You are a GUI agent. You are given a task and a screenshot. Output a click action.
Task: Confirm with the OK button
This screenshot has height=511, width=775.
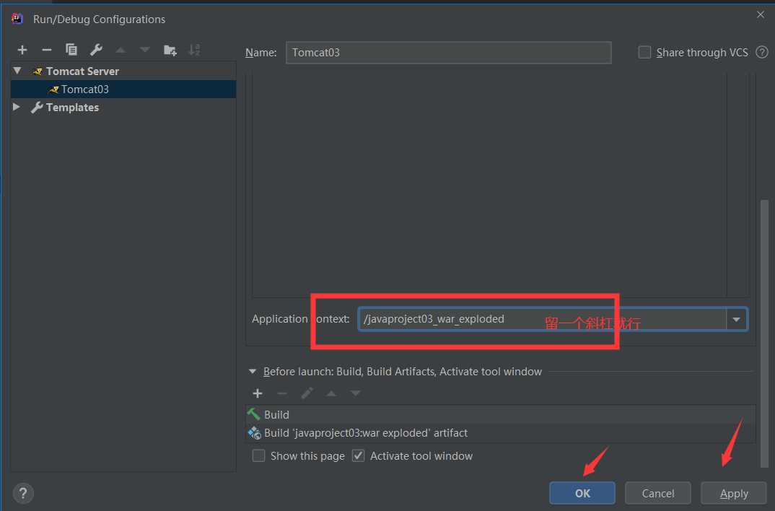point(582,493)
